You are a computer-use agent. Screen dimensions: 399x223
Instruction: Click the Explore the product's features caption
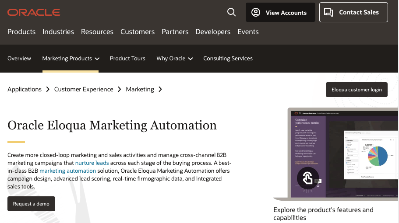tap(323, 214)
